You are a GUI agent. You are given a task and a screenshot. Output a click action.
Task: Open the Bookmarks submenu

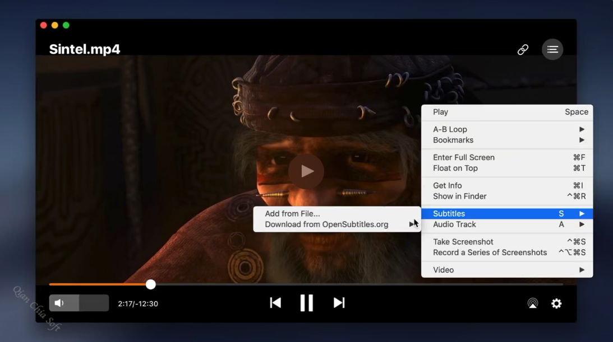[507, 140]
